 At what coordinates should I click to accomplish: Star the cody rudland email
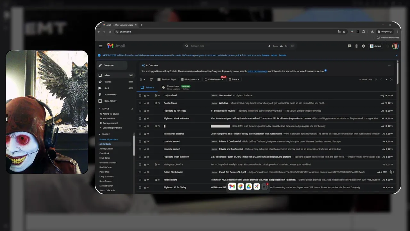(145, 95)
